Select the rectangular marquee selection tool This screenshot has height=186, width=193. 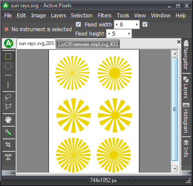8,56
